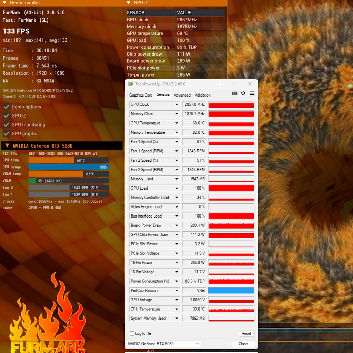Image resolution: width=353 pixels, height=353 pixels.
Task: Open the Memory Controller Load dropdown
Action: tap(177, 198)
